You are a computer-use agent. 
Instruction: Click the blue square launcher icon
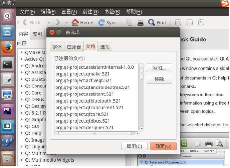point(7,126)
